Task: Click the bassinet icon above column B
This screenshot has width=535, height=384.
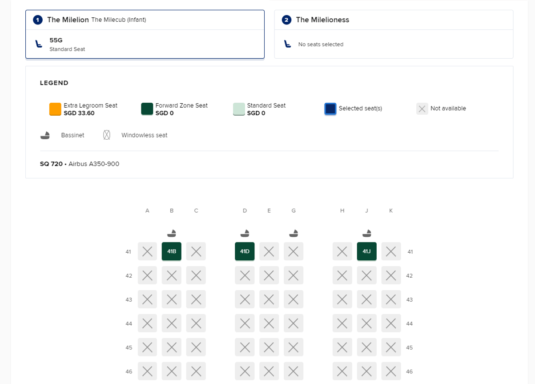Action: pyautogui.click(x=172, y=233)
